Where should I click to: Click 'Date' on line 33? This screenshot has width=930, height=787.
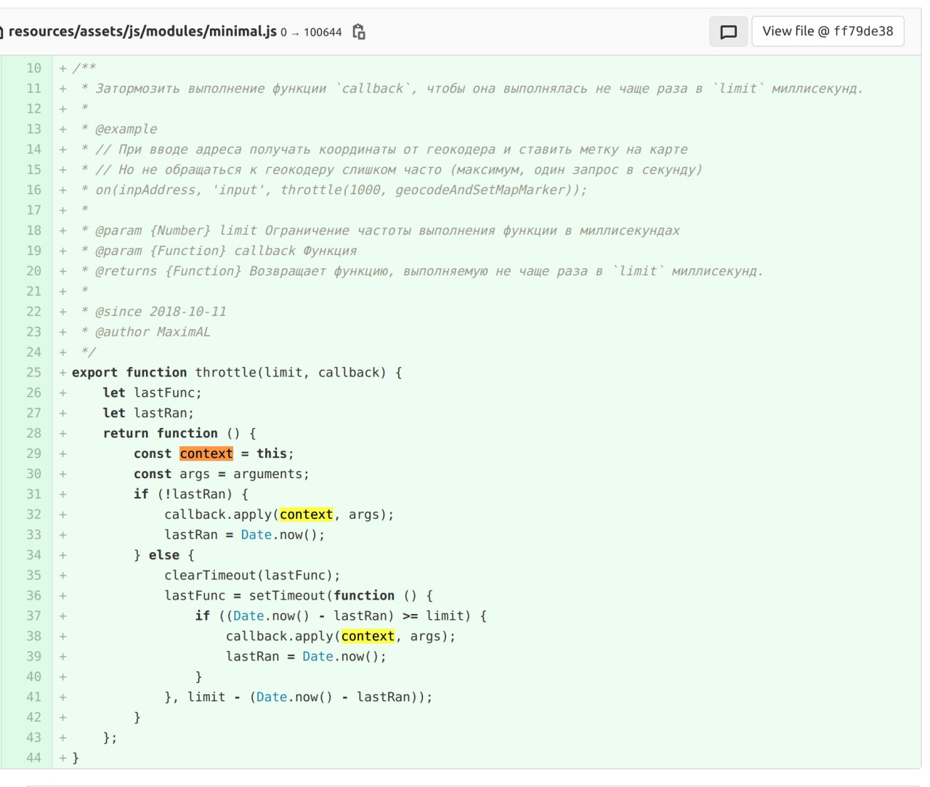[256, 535]
